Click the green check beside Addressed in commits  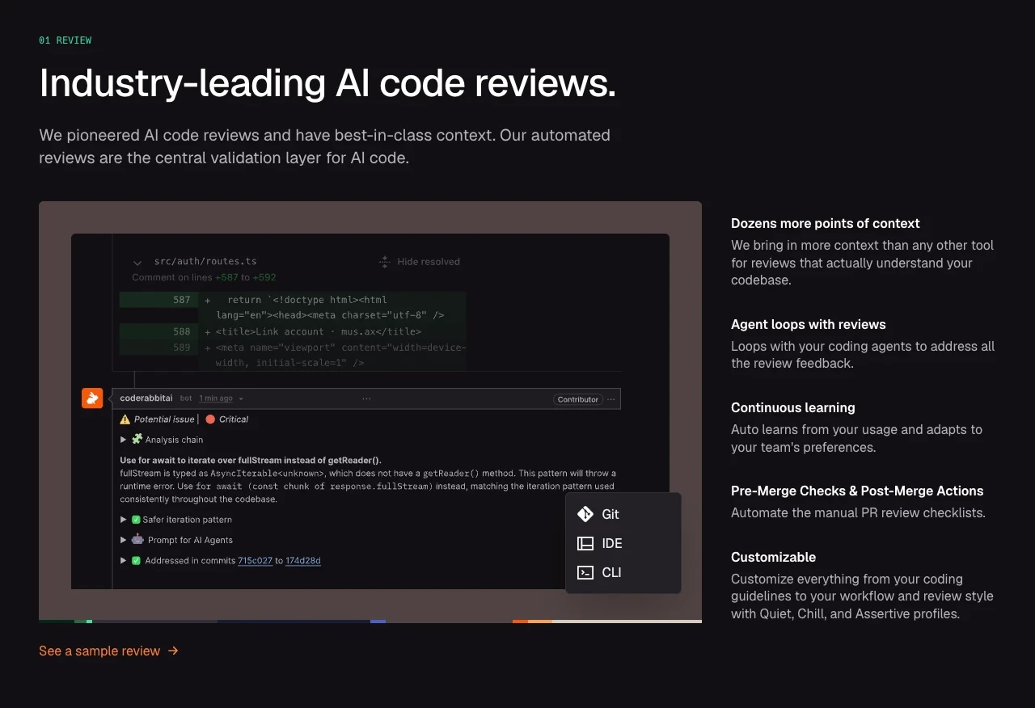tap(137, 560)
